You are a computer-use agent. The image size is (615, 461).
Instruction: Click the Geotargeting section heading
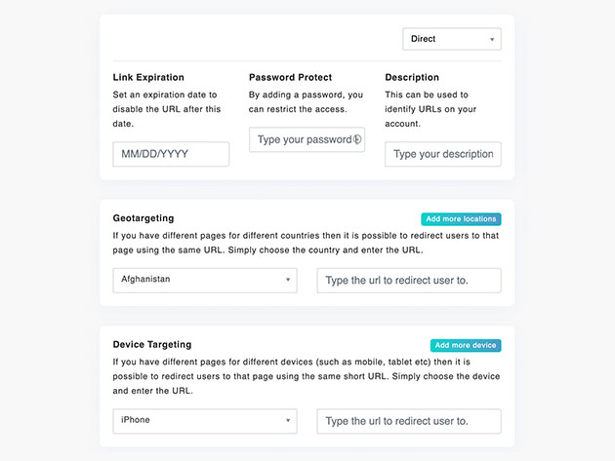pos(143,218)
